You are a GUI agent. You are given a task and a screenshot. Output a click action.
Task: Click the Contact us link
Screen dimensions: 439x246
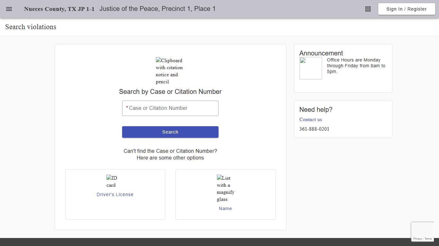pos(310,119)
